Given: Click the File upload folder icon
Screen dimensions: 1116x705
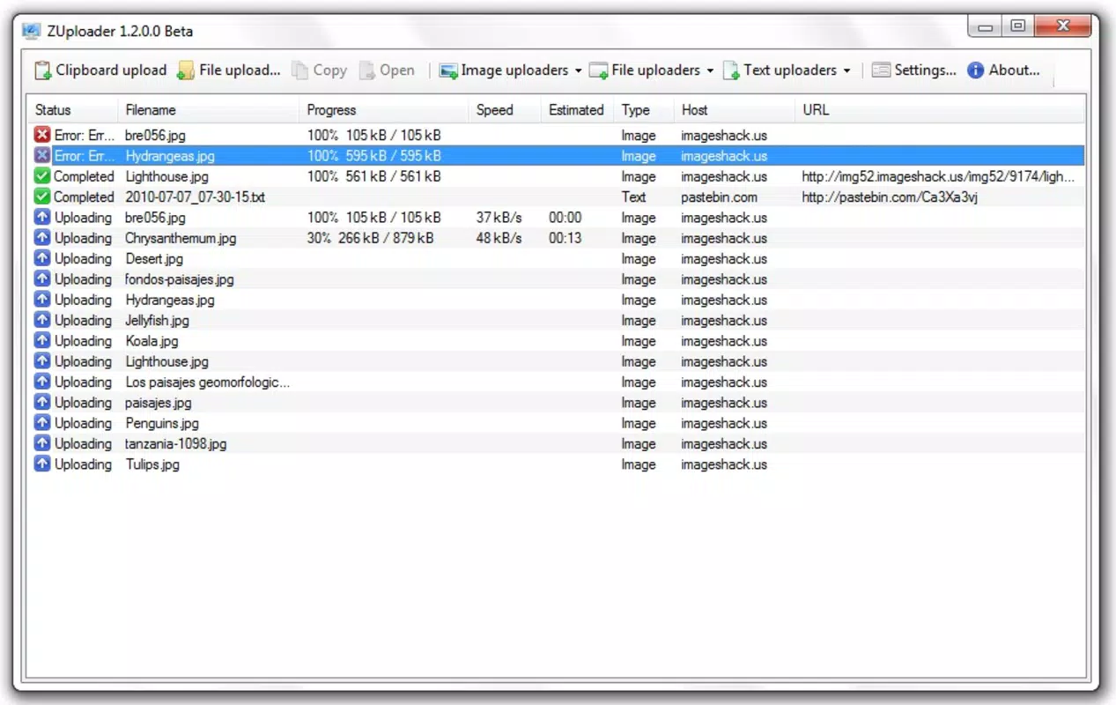Looking at the screenshot, I should coord(186,70).
